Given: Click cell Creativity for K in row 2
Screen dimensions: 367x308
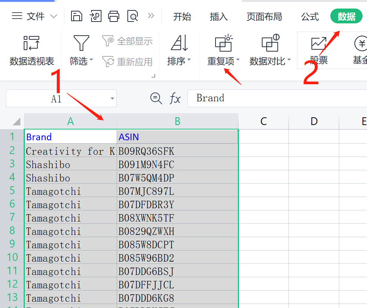Looking at the screenshot, I should [x=70, y=150].
